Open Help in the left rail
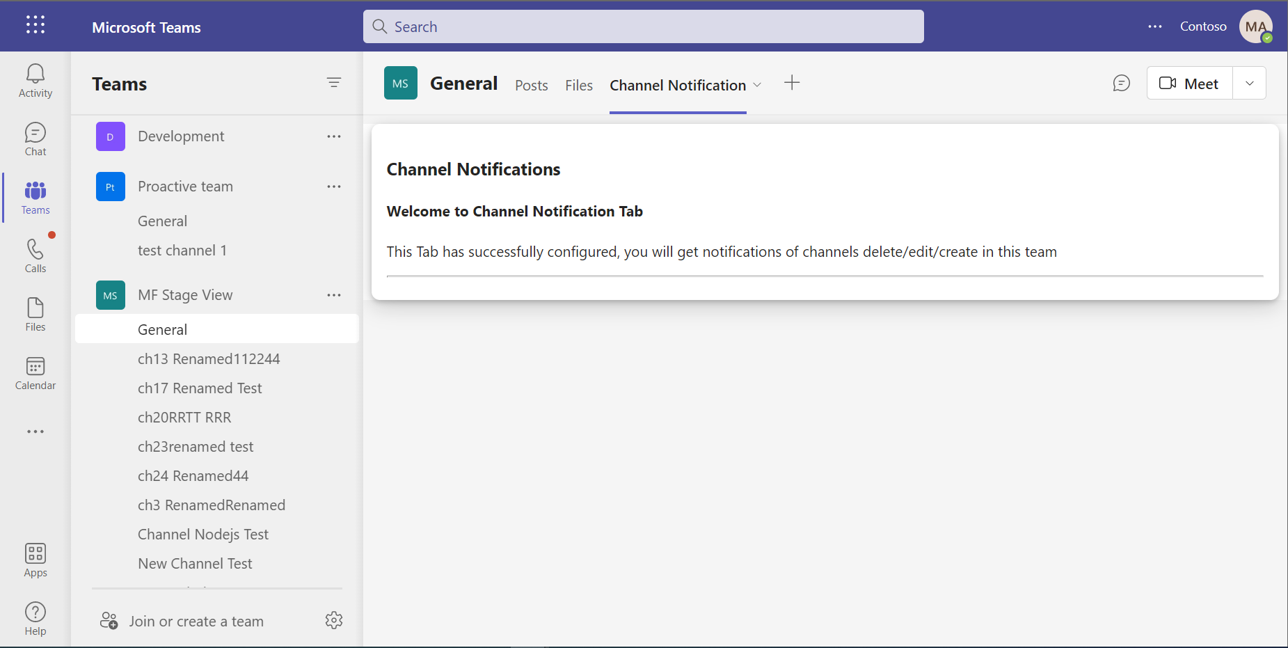 tap(35, 619)
